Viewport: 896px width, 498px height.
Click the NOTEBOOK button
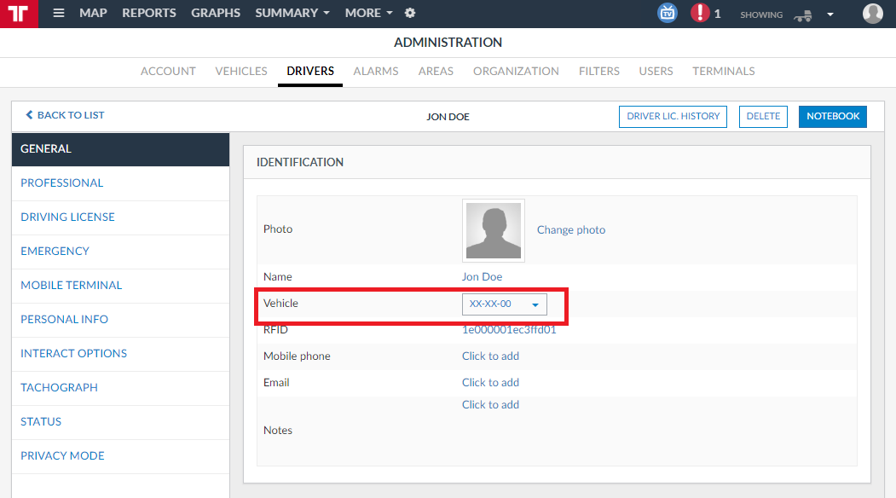tap(833, 117)
